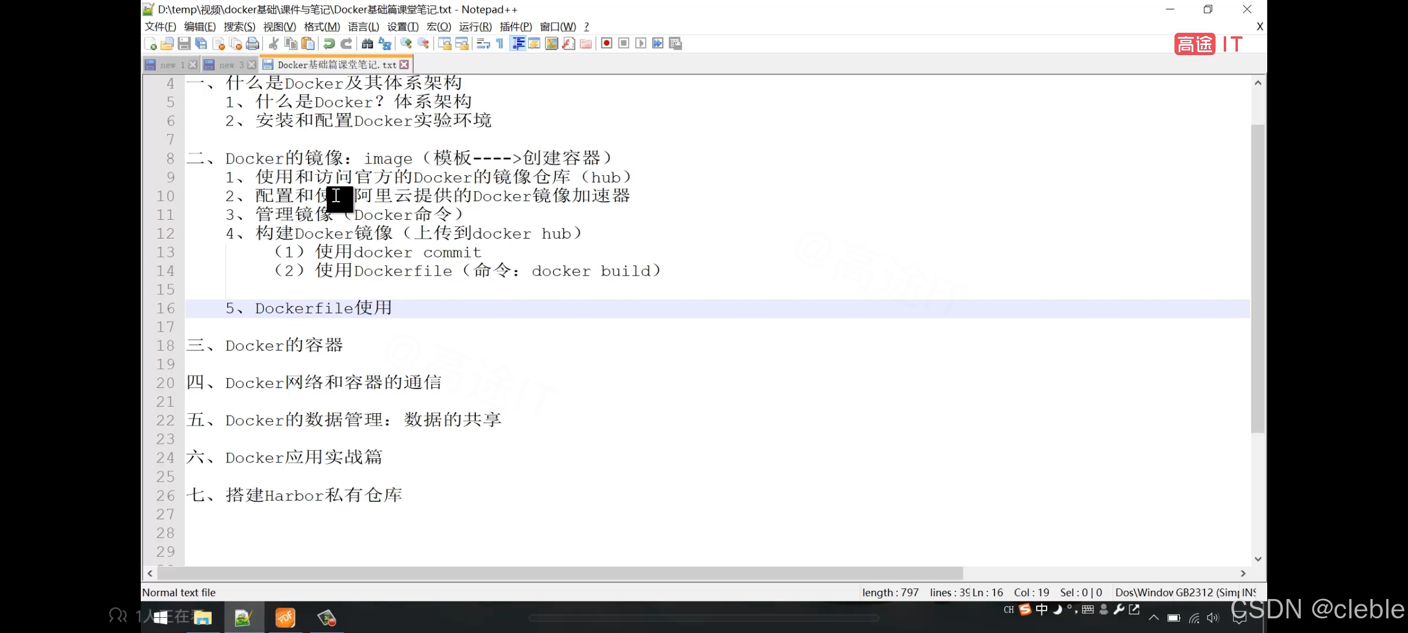Click the Print toolbar icon

[253, 43]
